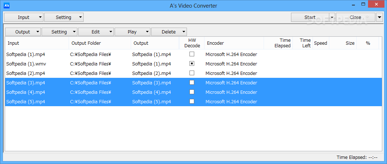Select input file Softpedia (4).mp4
The image size is (387, 164).
tap(26, 92)
